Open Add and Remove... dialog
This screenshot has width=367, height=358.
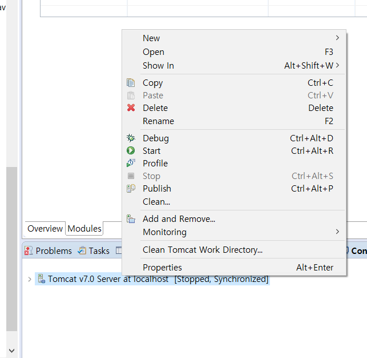pyautogui.click(x=234, y=219)
